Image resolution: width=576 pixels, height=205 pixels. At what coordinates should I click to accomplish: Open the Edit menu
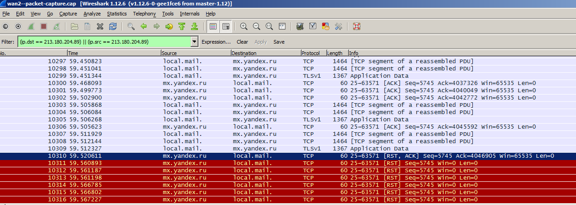coord(20,14)
